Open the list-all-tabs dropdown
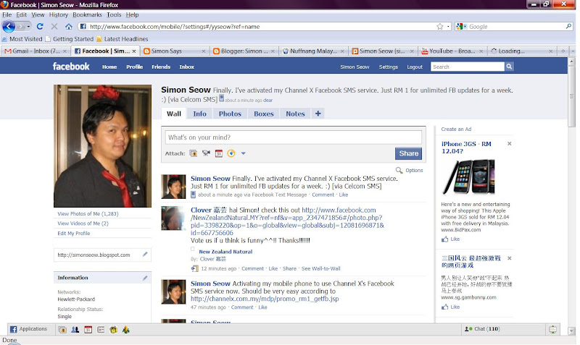 572,51
